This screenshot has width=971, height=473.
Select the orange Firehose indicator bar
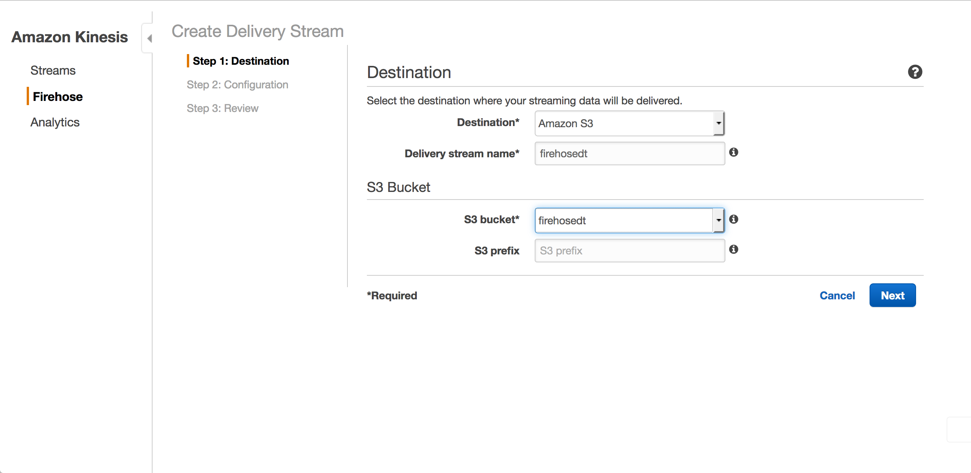pyautogui.click(x=28, y=96)
